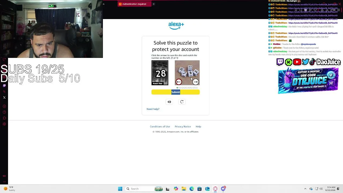
Task: Open Microsoft Edge from the taskbar
Action: [x=192, y=189]
